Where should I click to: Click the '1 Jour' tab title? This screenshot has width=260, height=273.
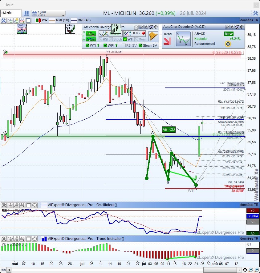click(x=8, y=5)
